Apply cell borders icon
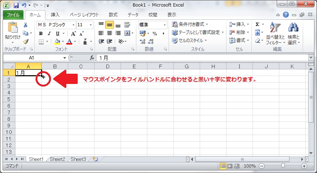317x173 pixels. point(41,42)
